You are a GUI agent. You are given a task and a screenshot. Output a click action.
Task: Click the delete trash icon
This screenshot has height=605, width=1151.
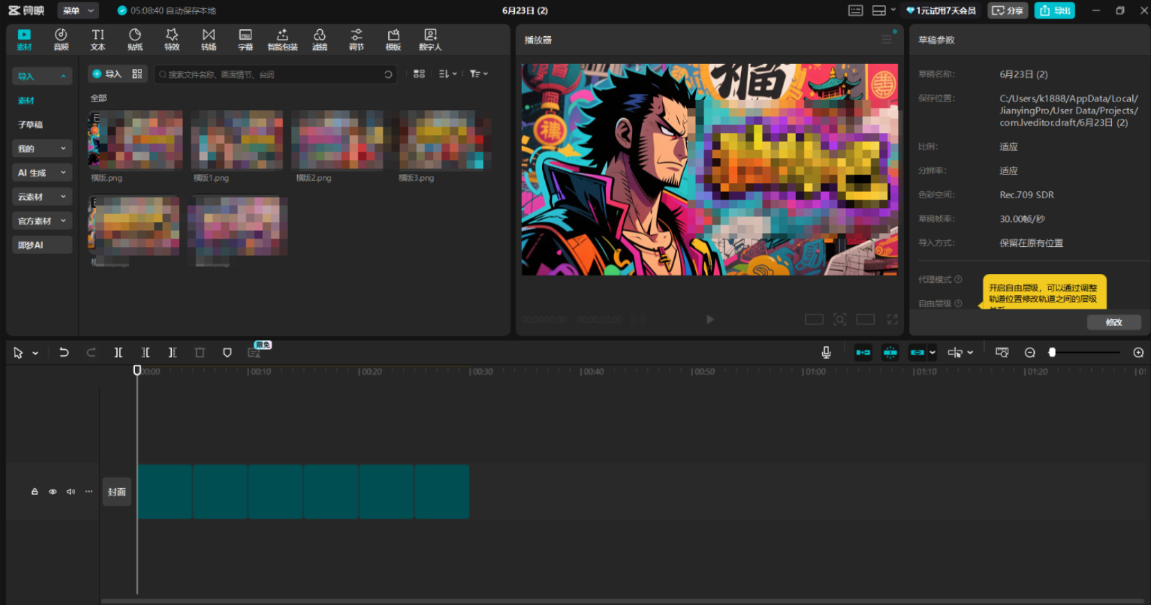tap(200, 353)
